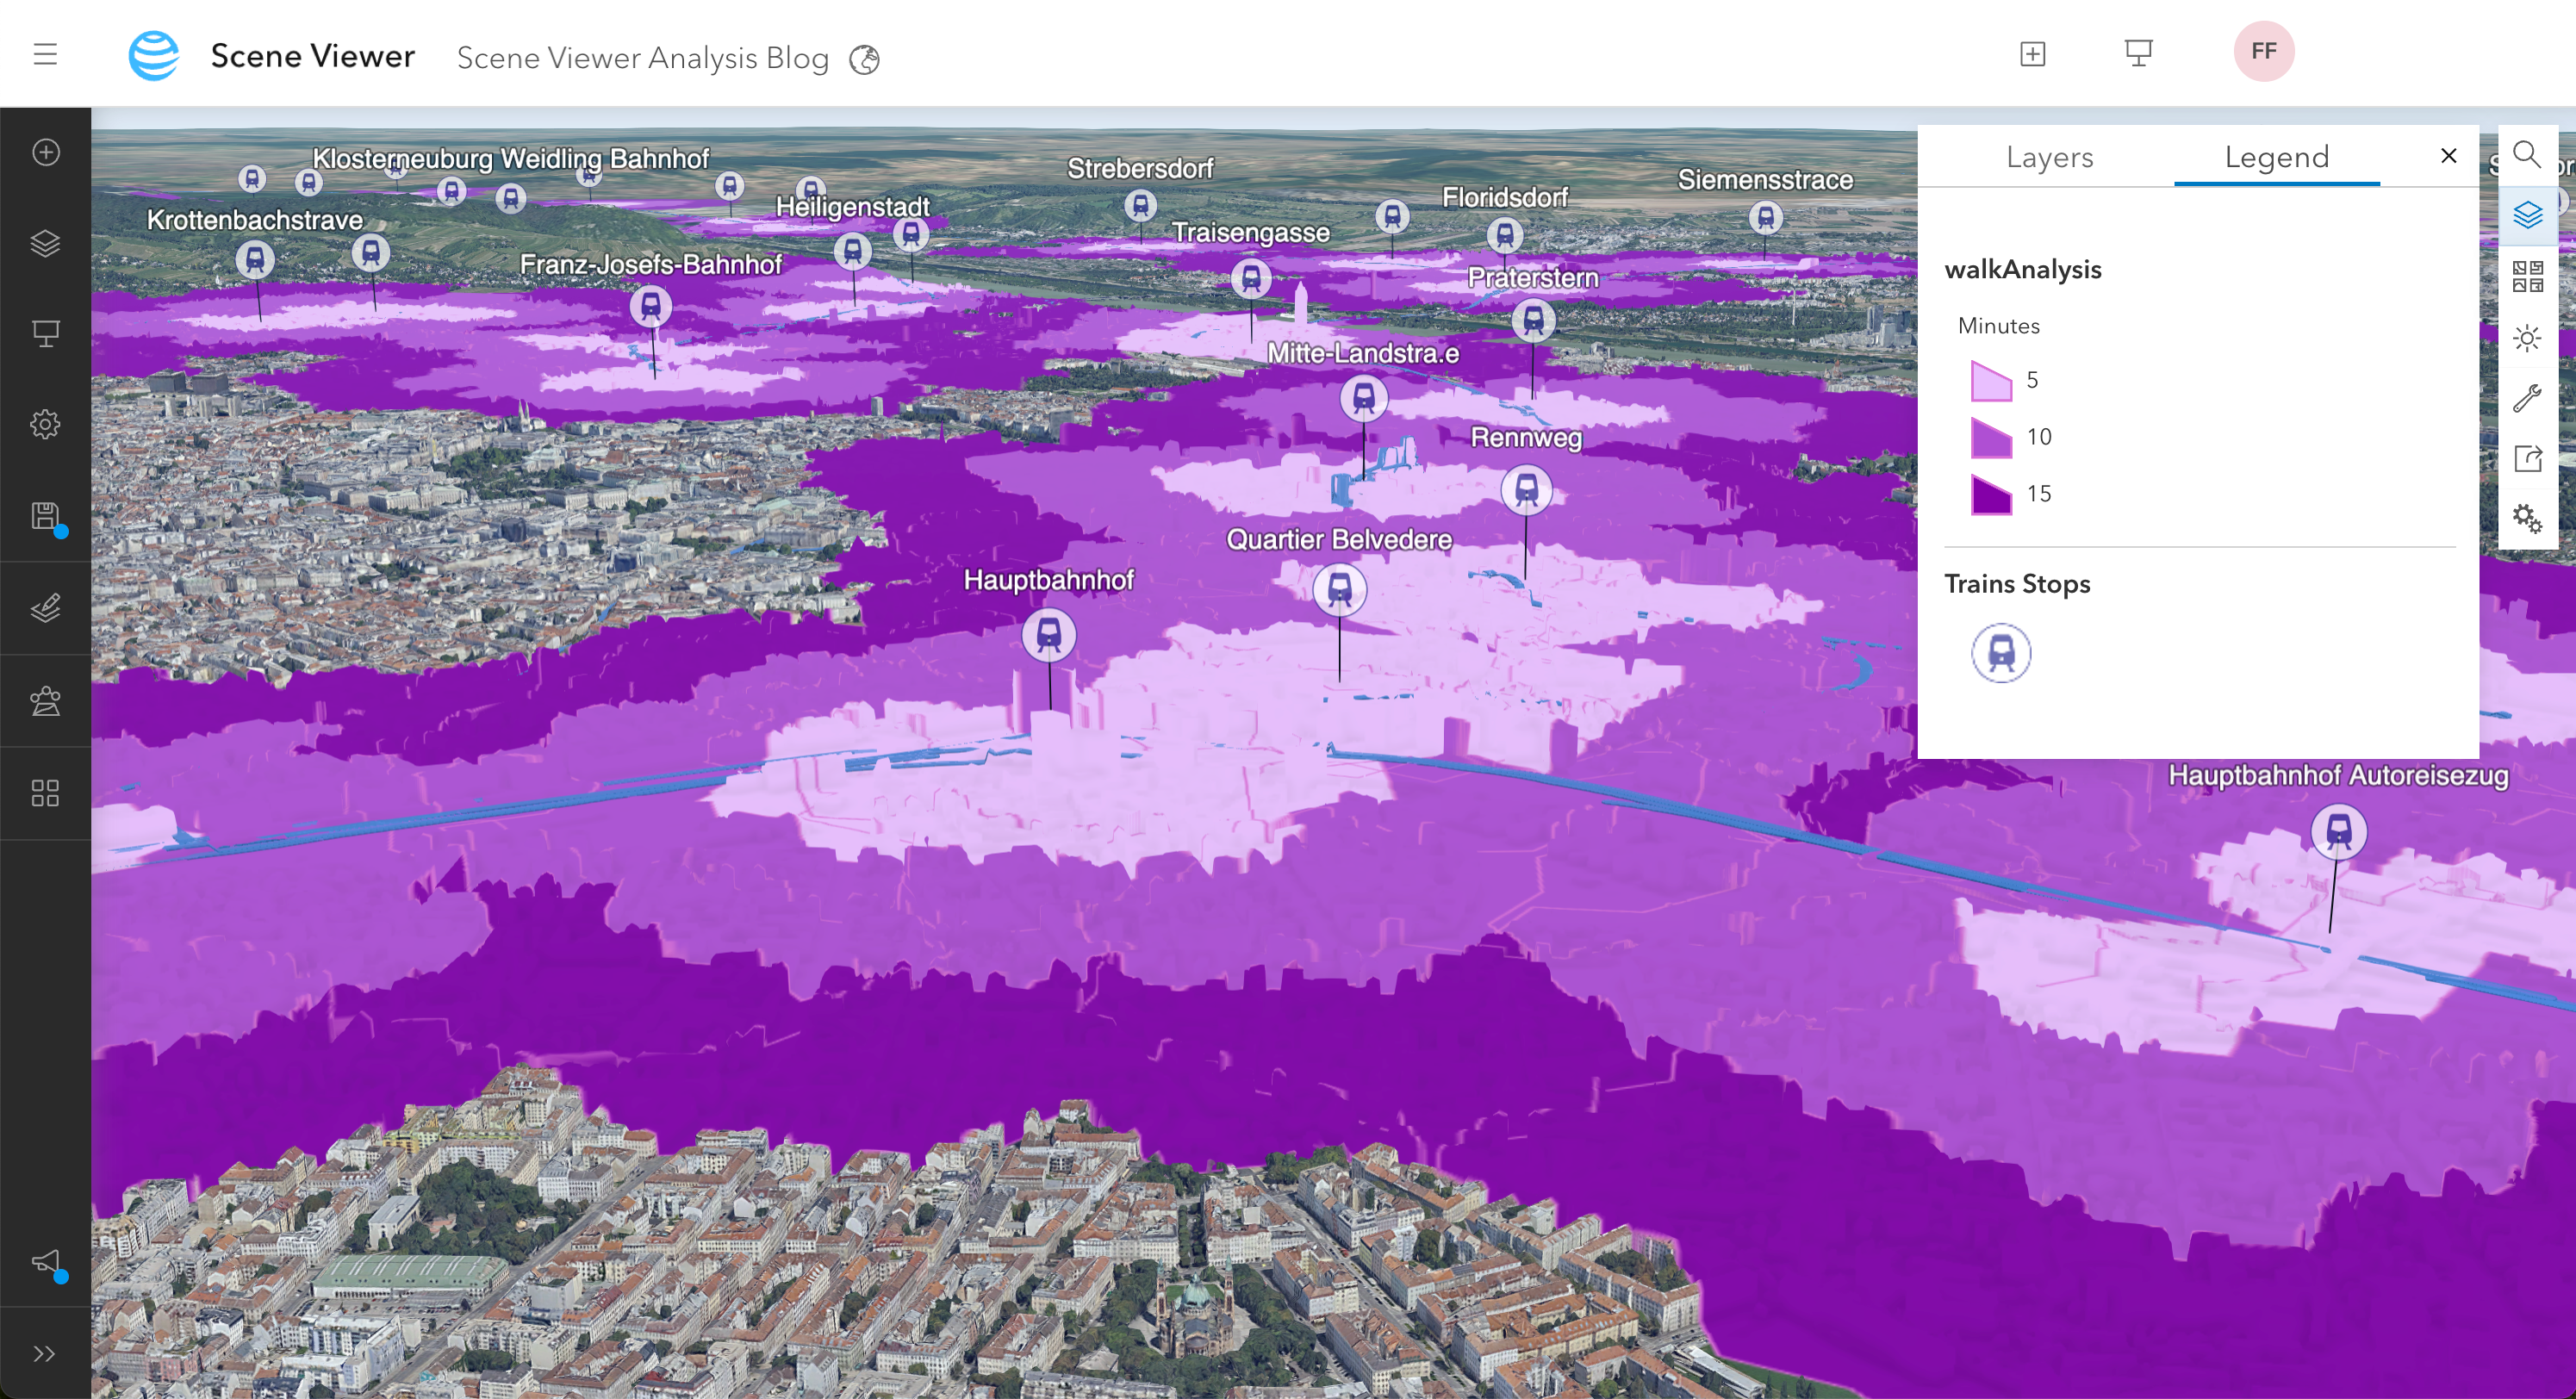The width and height of the screenshot is (2576, 1399).
Task: Click the Search magnifier icon
Action: [2527, 155]
